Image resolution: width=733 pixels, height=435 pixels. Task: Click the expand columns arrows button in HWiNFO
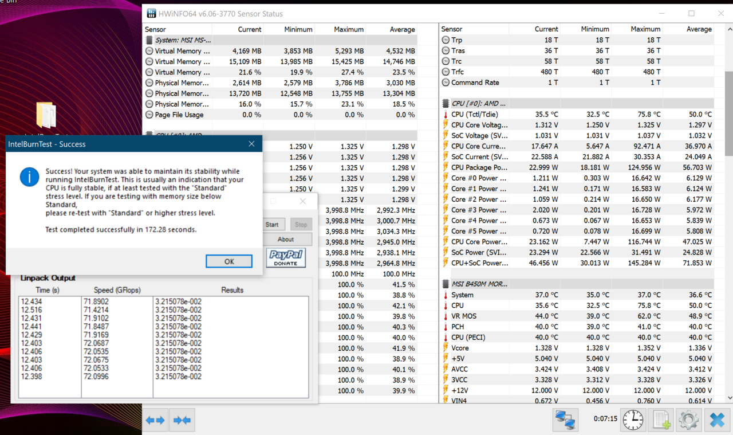tap(155, 420)
